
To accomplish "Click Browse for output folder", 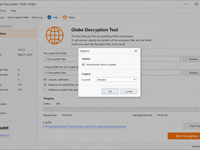I will pyautogui.click(x=191, y=72).
